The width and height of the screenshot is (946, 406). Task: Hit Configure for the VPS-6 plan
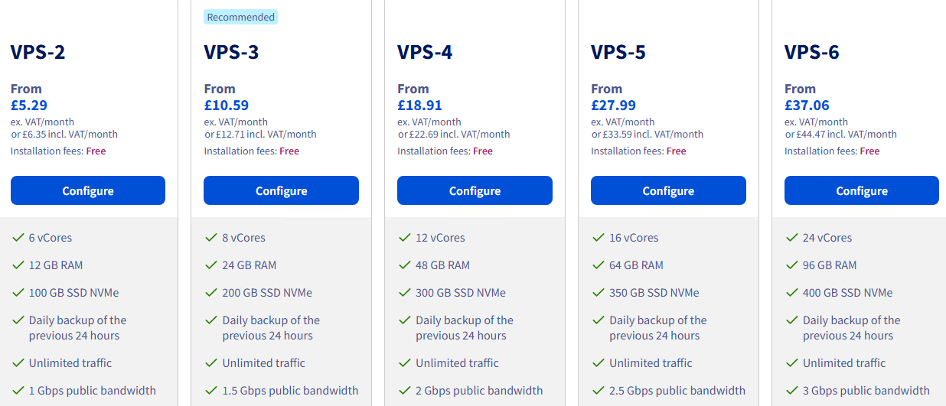862,190
